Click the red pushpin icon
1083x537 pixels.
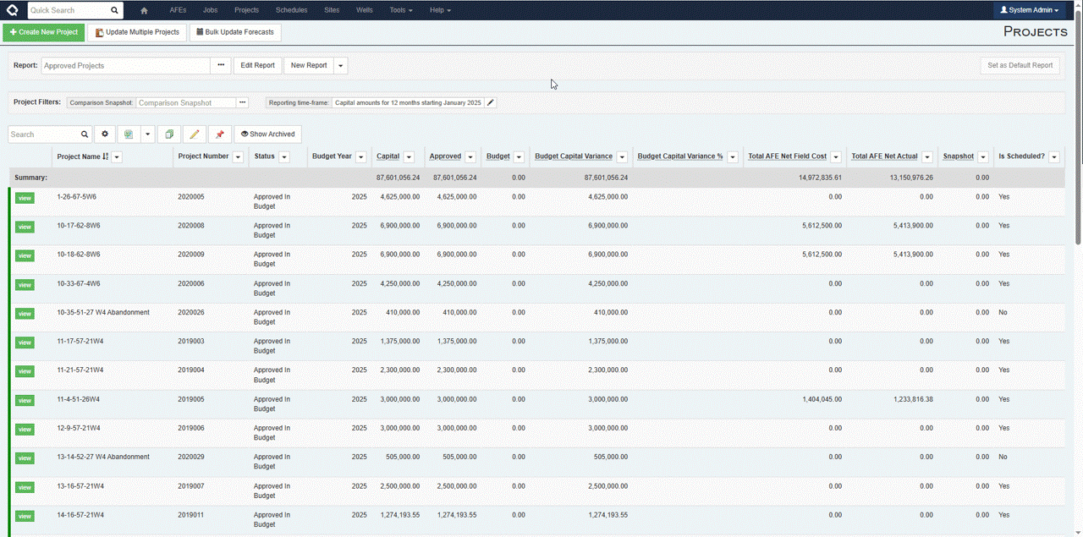click(219, 134)
